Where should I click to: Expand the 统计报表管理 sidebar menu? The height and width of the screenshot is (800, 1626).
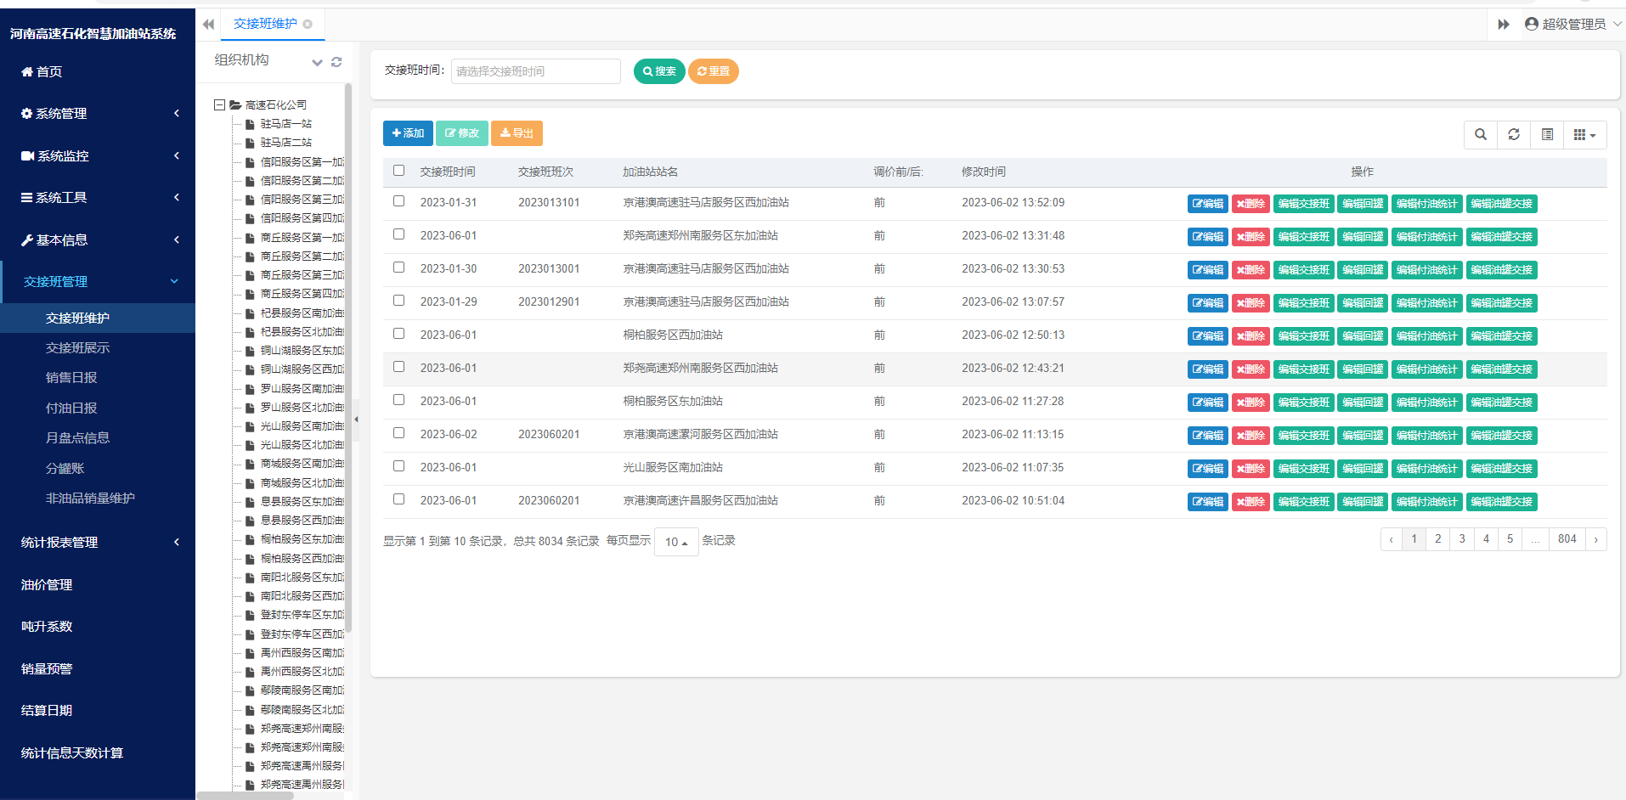(x=98, y=543)
